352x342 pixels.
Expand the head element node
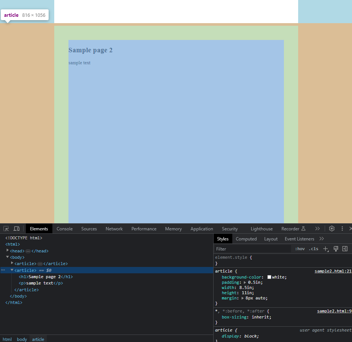tap(7, 250)
